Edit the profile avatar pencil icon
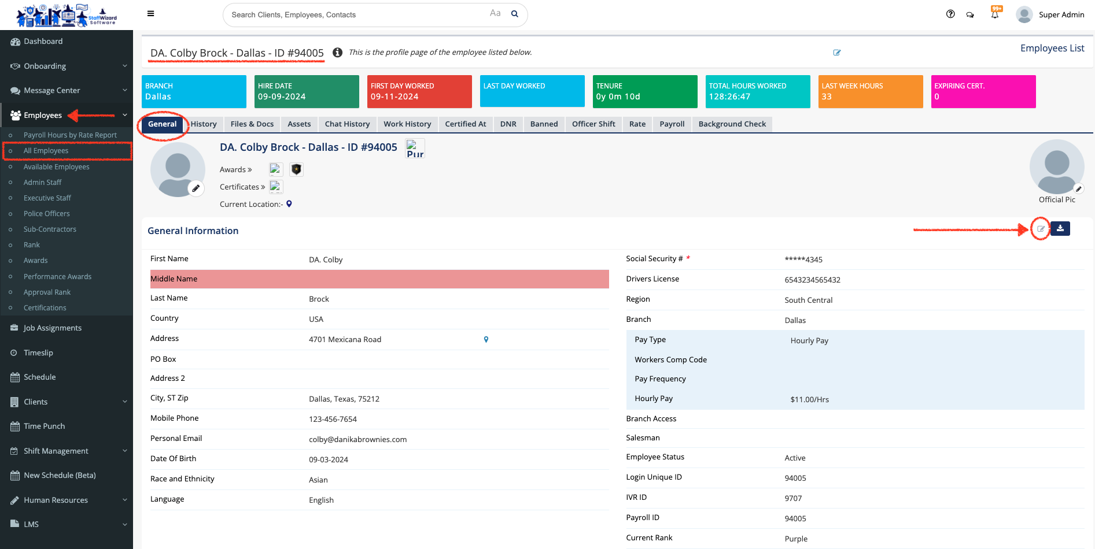This screenshot has width=1095, height=549. tap(196, 188)
